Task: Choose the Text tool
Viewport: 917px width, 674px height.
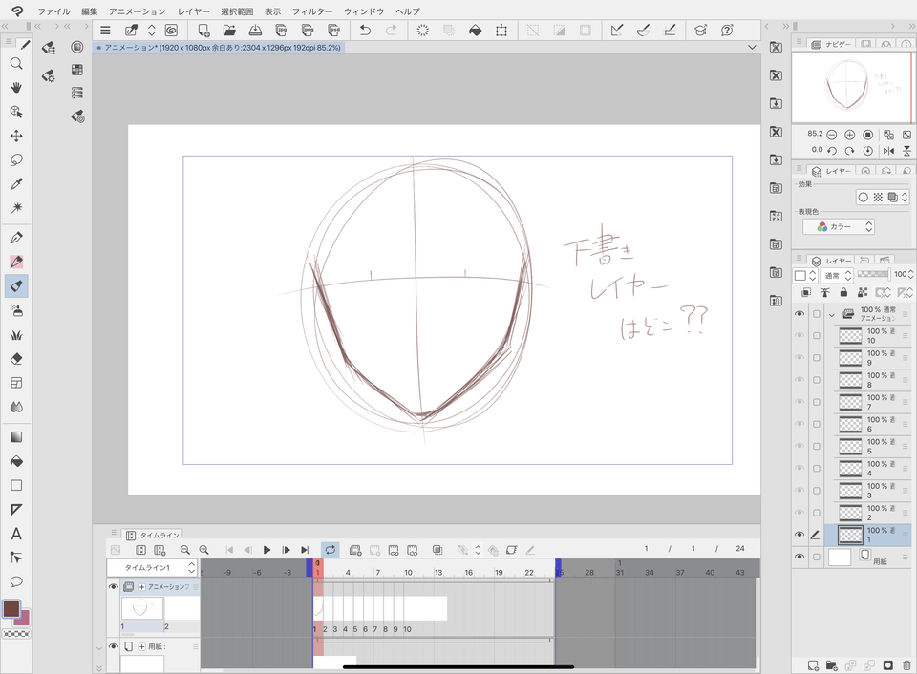Action: click(16, 534)
